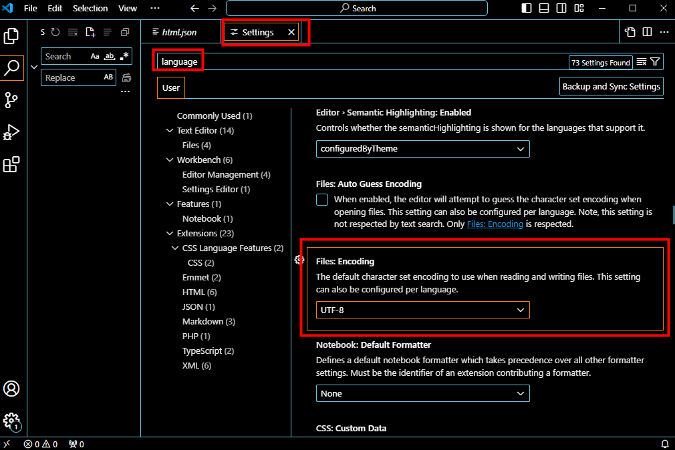
Task: Toggle Match Case in the search field
Action: [94, 56]
